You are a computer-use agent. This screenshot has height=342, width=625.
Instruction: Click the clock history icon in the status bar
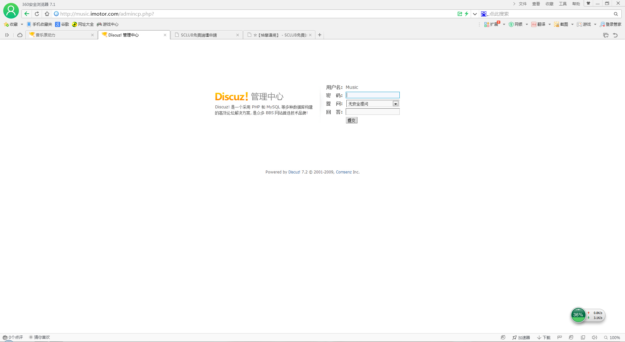tap(503, 337)
